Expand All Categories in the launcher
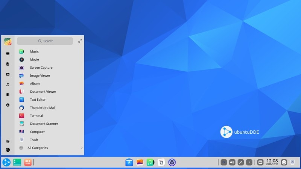Viewport: 301px width, 169px height. click(49, 148)
